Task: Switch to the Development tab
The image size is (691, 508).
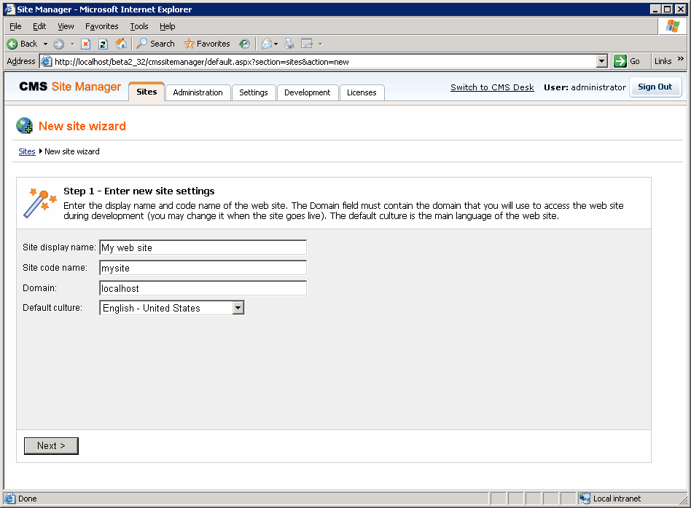Action: [307, 92]
